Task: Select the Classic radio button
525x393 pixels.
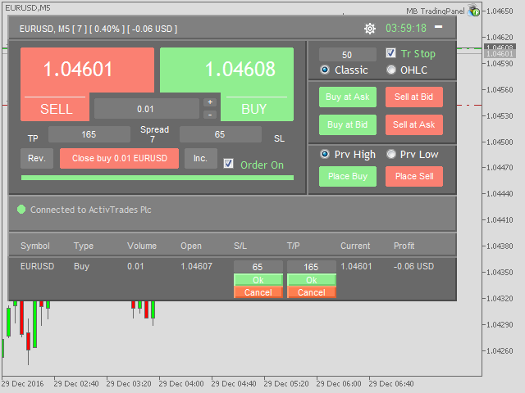Action: coord(325,70)
